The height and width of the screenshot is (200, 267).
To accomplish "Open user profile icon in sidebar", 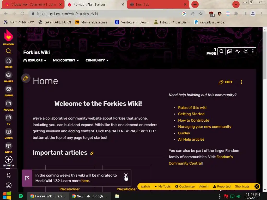I will [9, 185].
